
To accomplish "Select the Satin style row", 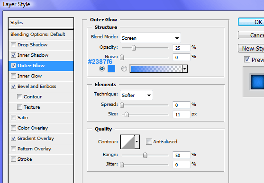I will 41,117.
